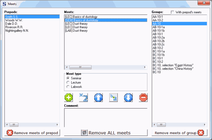
Task: Enable With prepod's meets checkbox
Action: coord(172,12)
